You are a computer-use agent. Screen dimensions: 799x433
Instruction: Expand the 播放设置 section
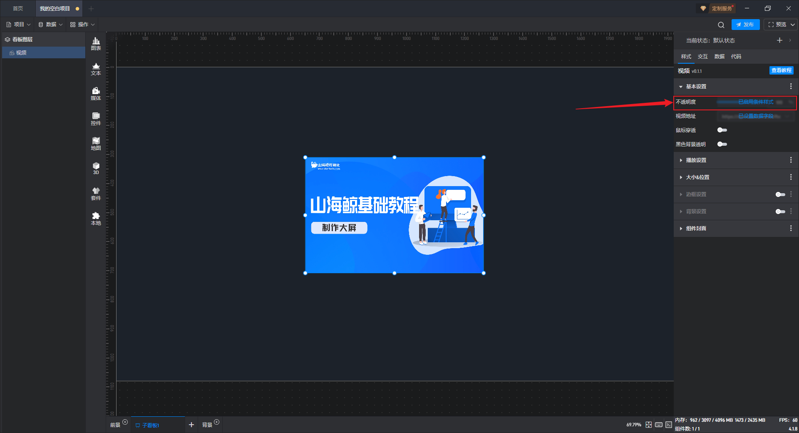click(x=681, y=160)
